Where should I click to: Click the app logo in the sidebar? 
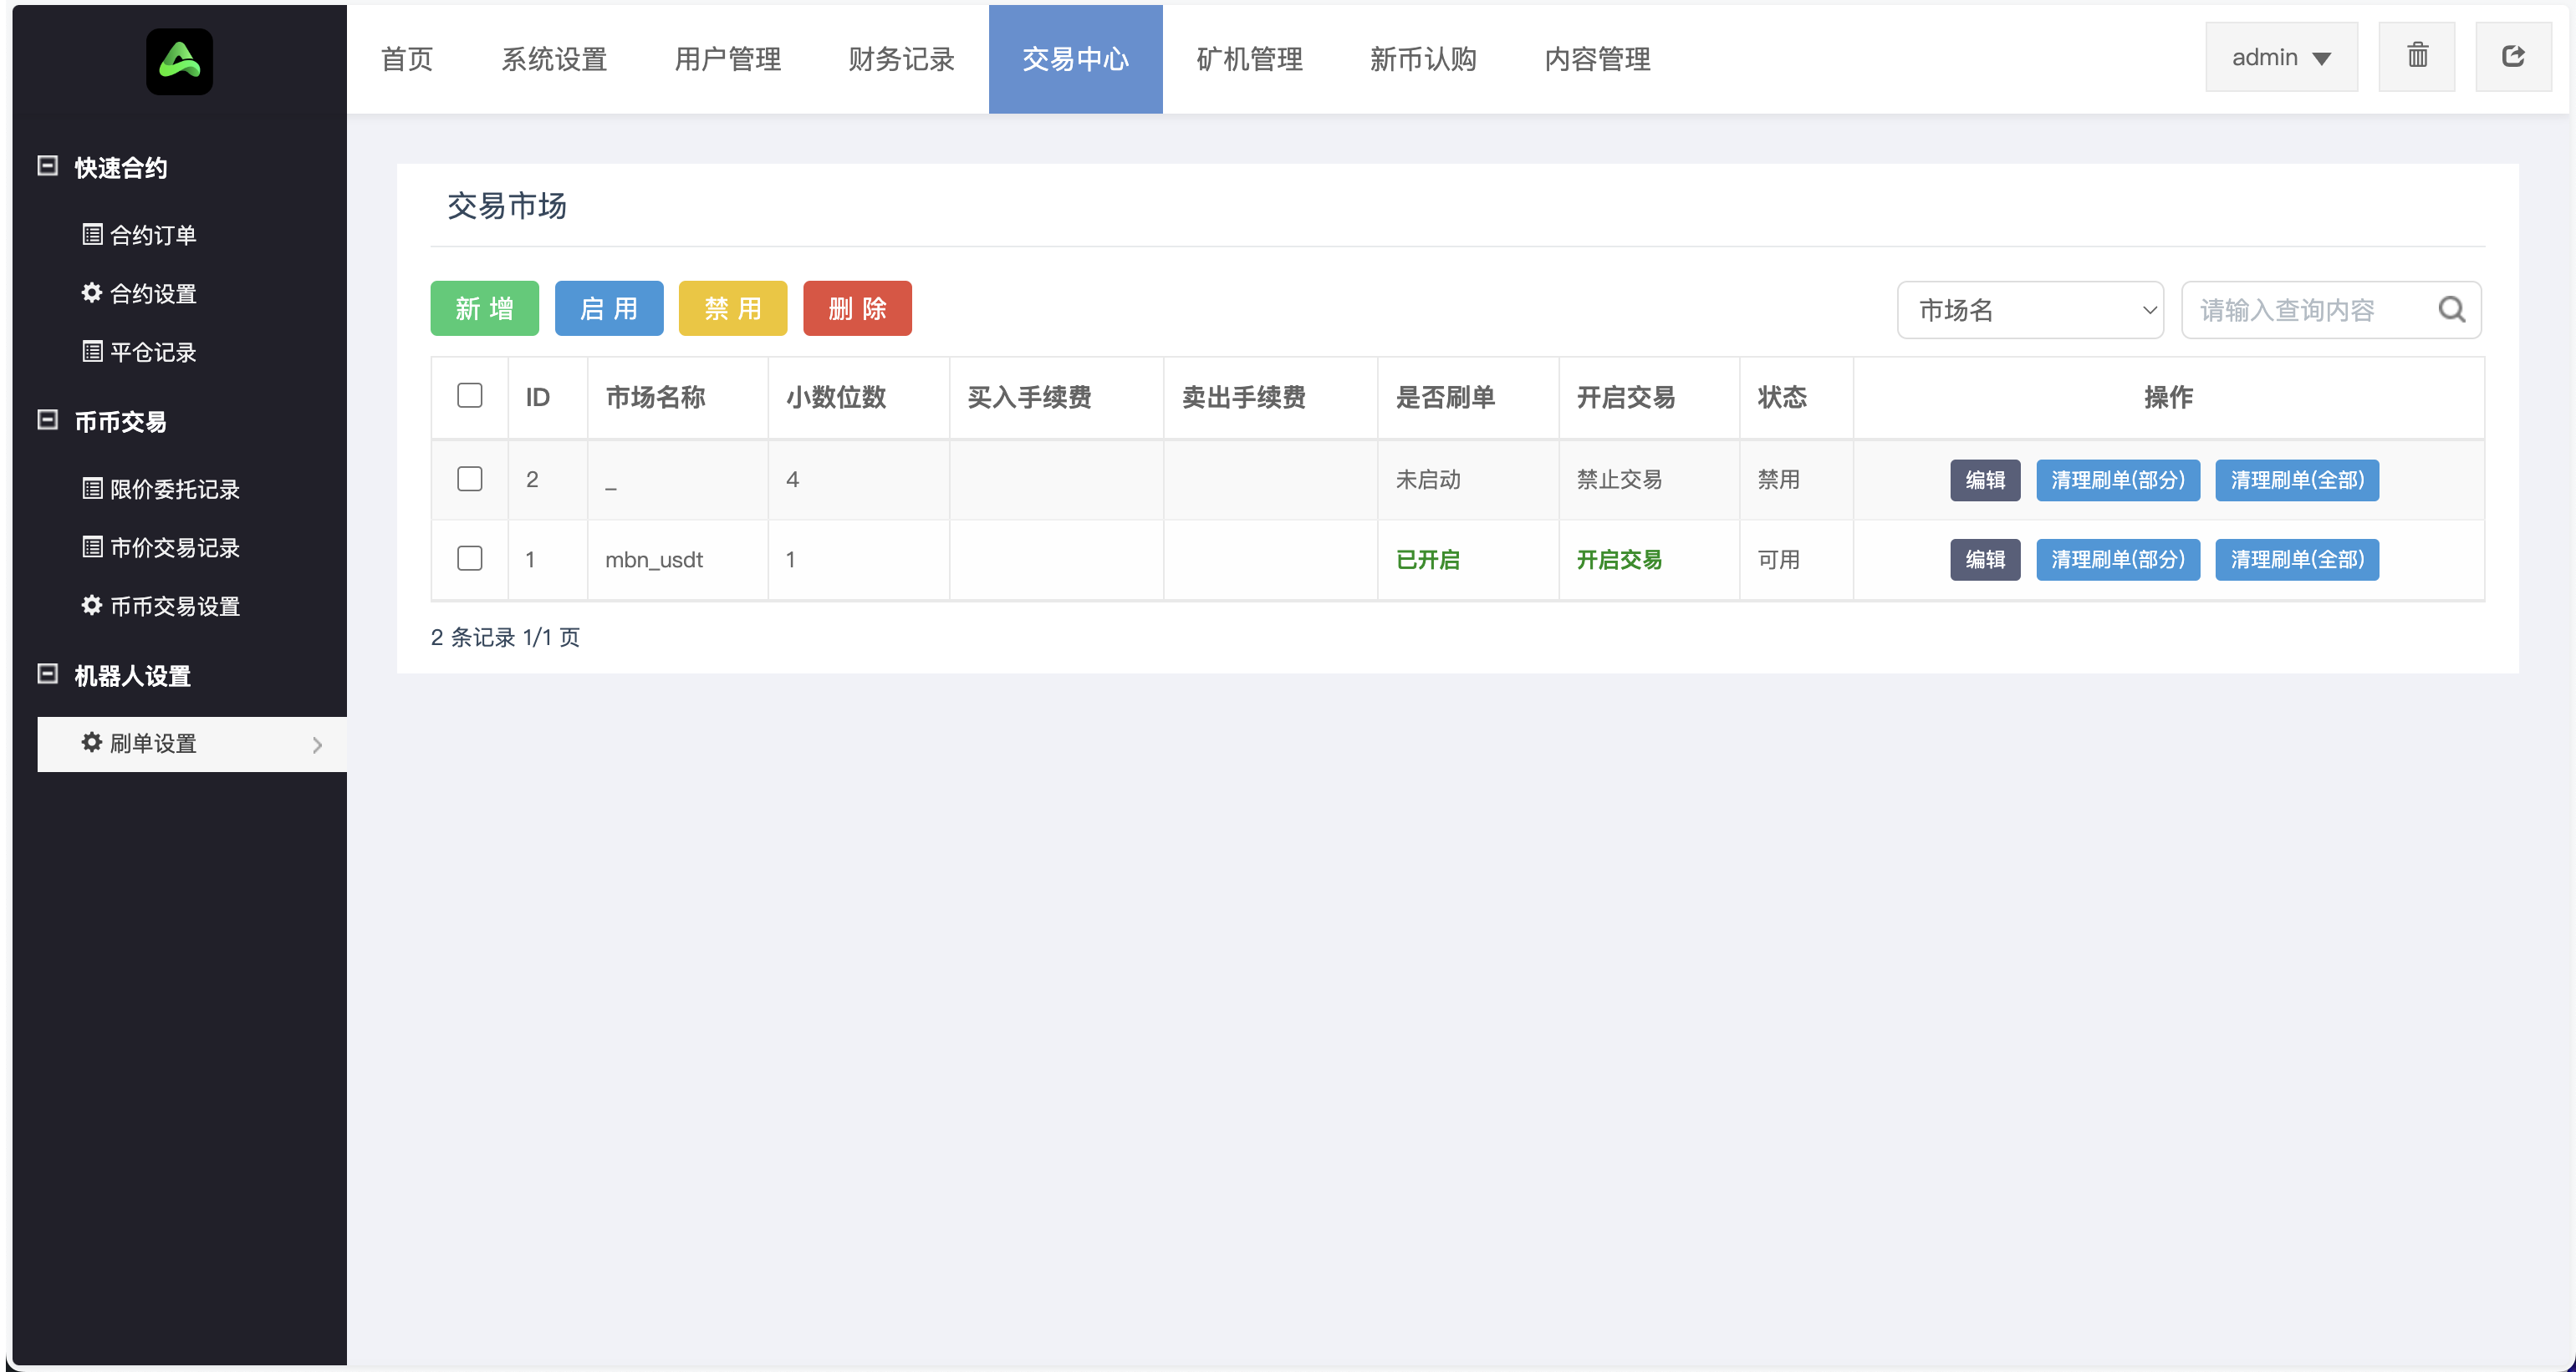[179, 61]
